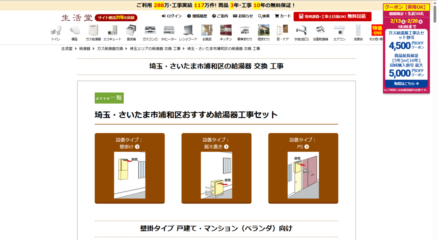Expand the PS installation type card
Image resolution: width=437 pixels, height=240 pixels.
[x=303, y=168]
